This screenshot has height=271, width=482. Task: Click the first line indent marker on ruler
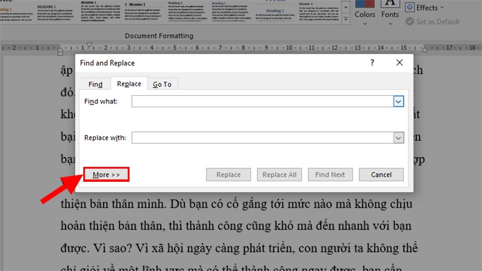[89, 45]
